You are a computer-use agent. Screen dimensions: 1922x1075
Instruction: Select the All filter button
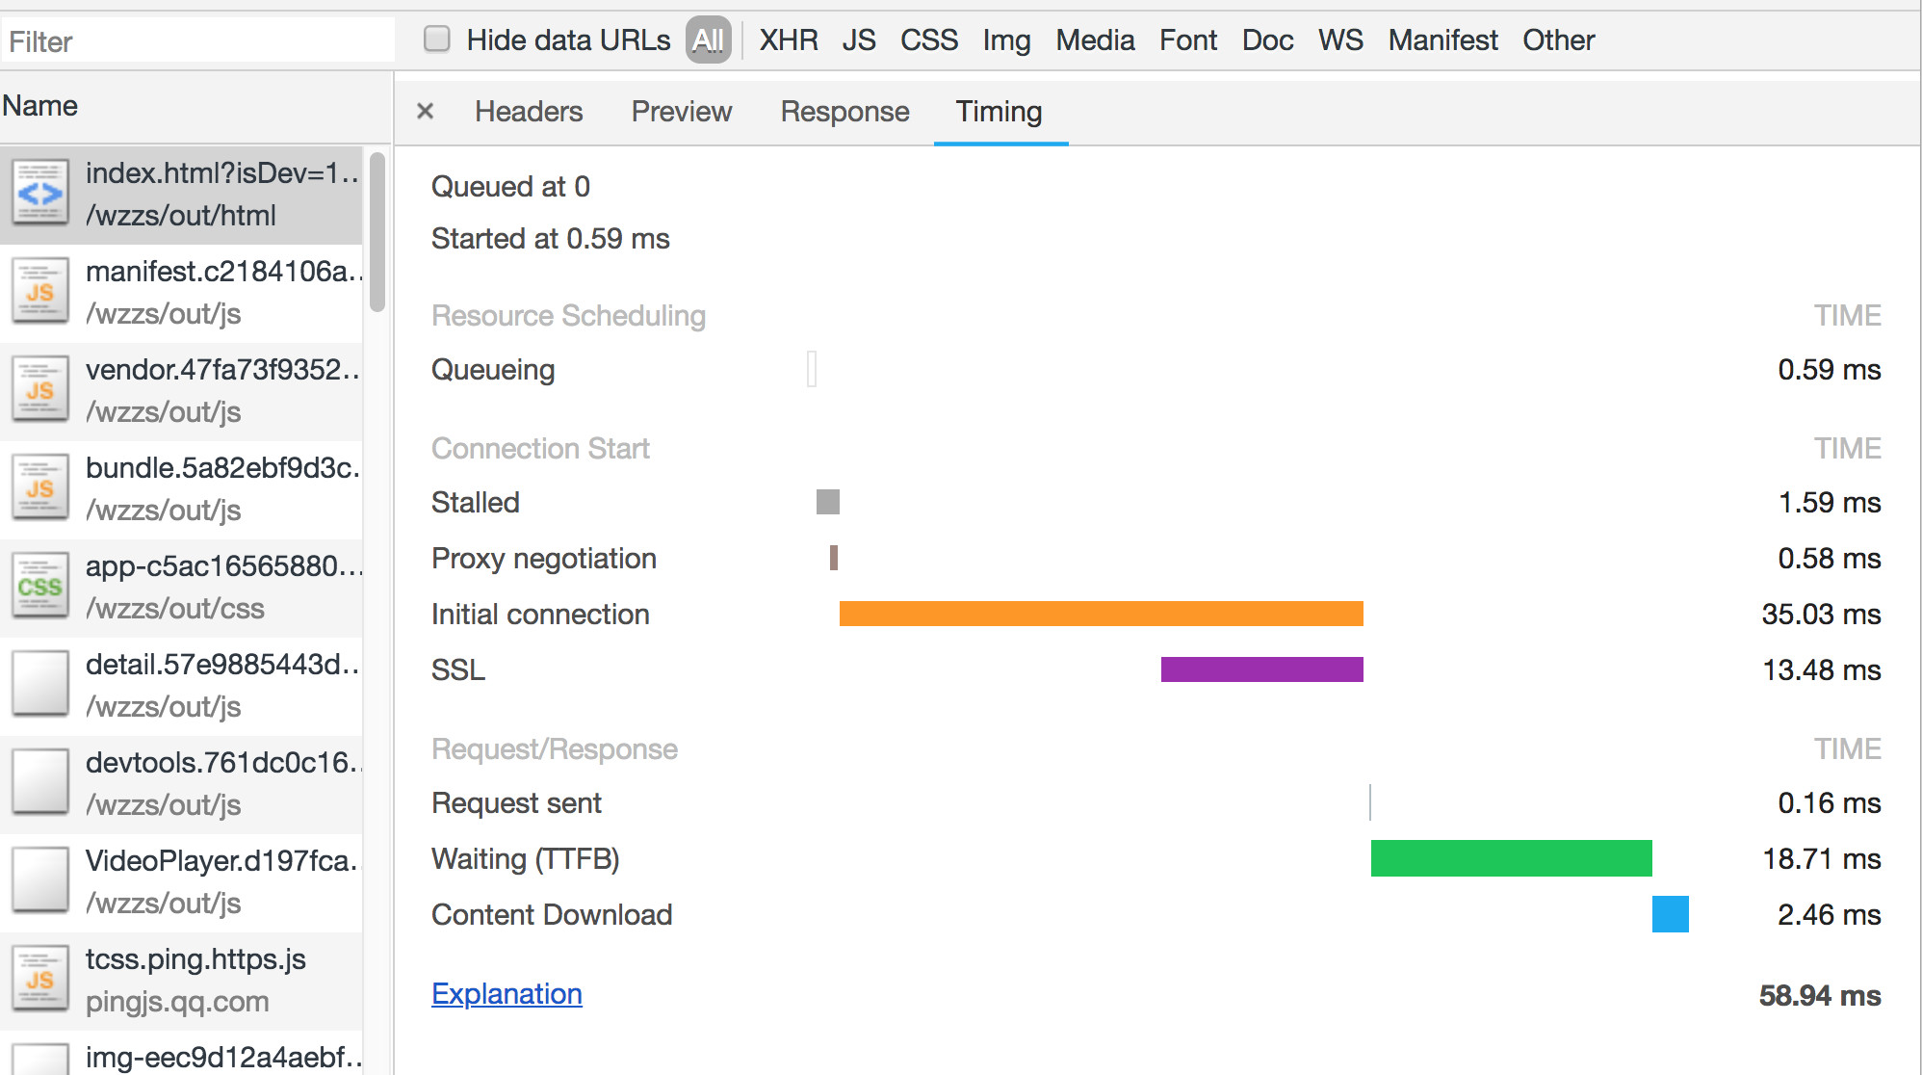(x=708, y=40)
